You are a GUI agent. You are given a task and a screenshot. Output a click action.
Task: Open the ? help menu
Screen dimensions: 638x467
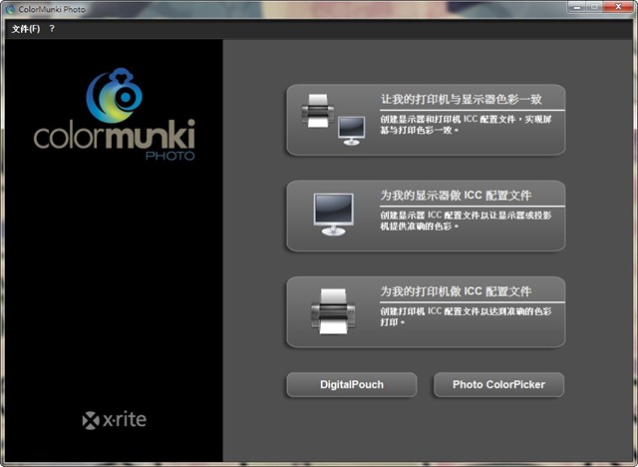52,29
